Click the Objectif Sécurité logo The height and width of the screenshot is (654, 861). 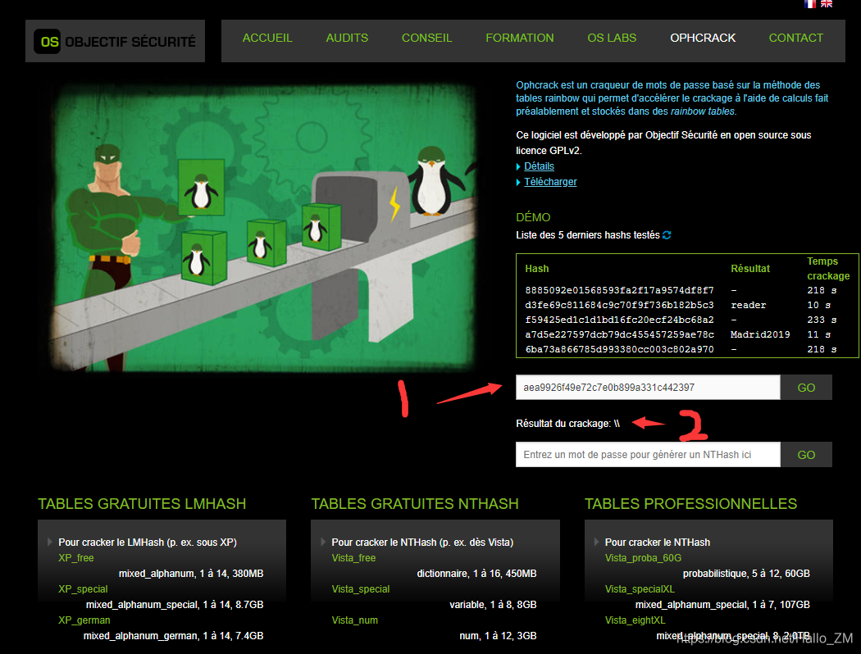click(x=116, y=41)
